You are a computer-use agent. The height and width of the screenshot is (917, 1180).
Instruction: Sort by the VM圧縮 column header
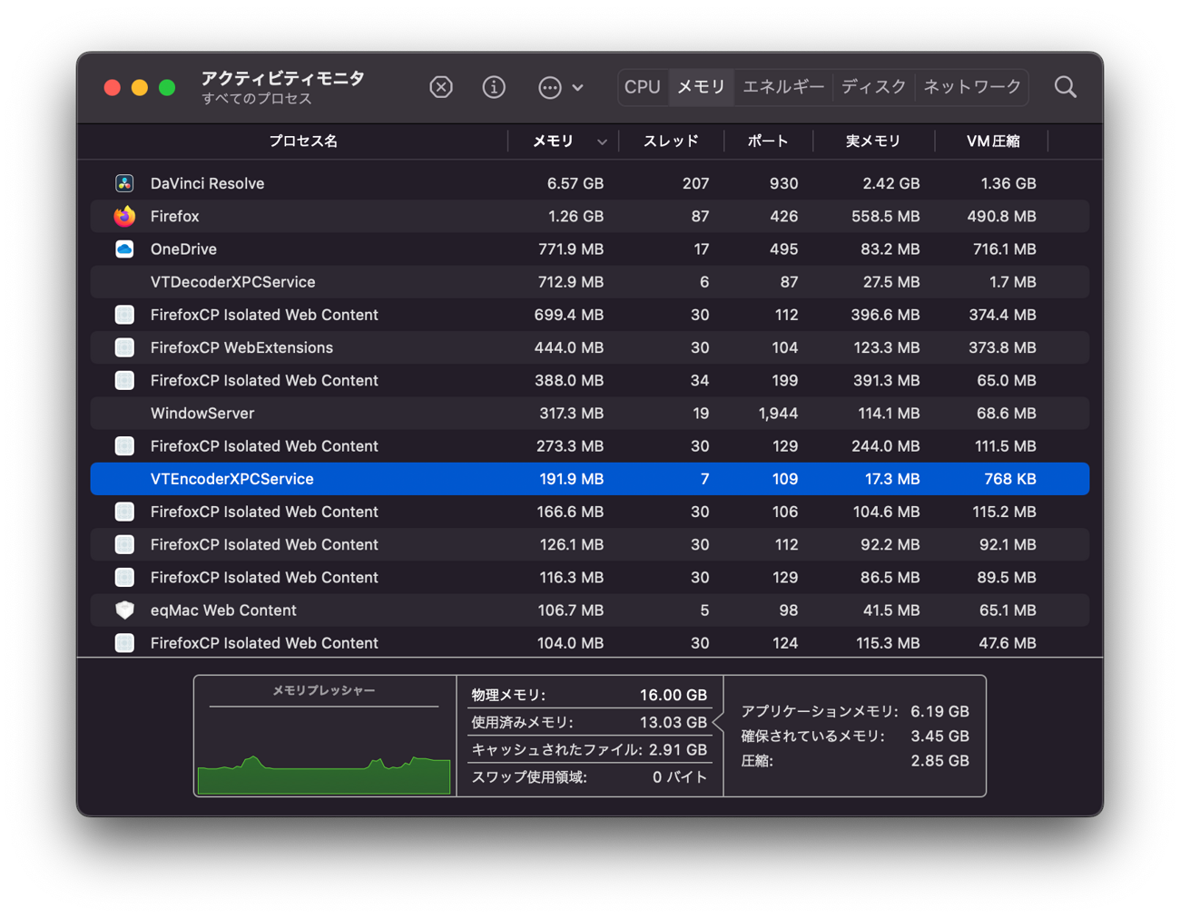tap(993, 141)
